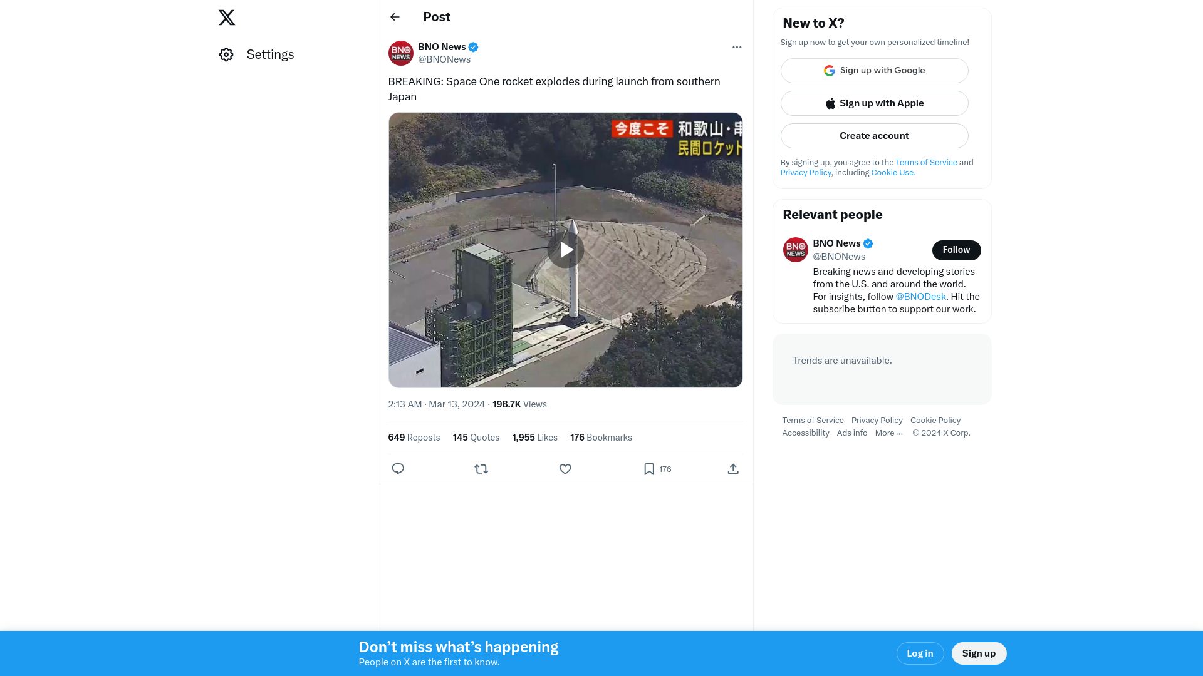
Task: Click BNO News avatar on the post
Action: tap(400, 53)
